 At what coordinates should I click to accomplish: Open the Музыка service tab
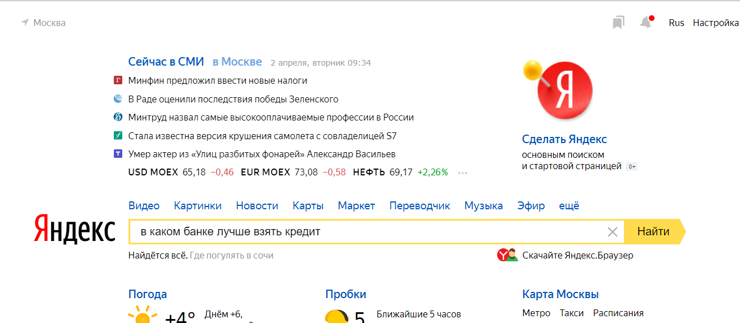(484, 206)
